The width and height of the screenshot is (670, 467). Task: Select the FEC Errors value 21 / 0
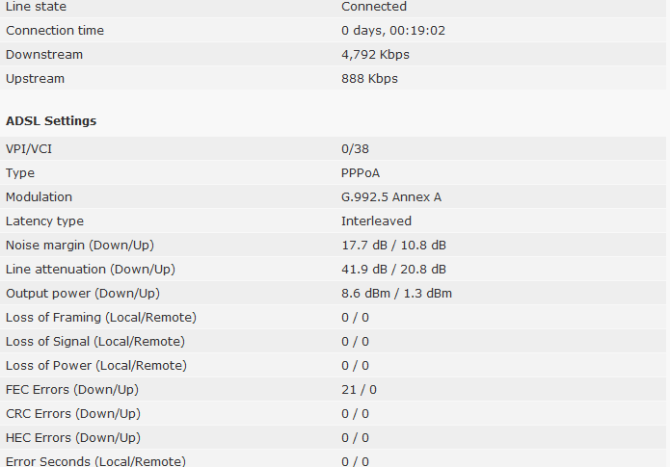coord(359,390)
